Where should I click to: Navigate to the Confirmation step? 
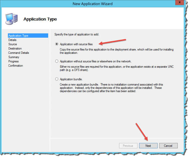(x=15, y=66)
